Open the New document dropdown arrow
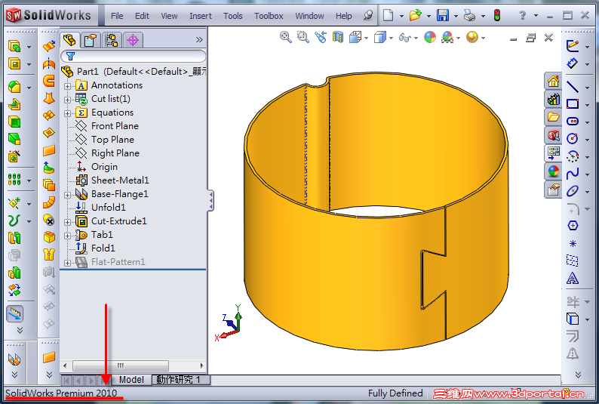 click(401, 16)
